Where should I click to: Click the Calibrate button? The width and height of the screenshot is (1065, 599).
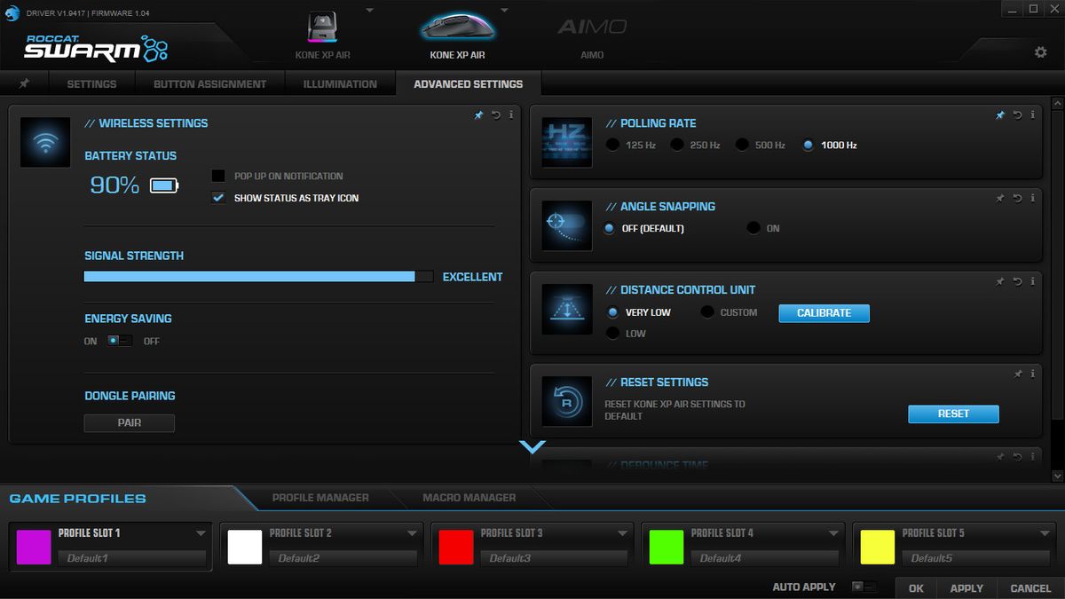[824, 313]
